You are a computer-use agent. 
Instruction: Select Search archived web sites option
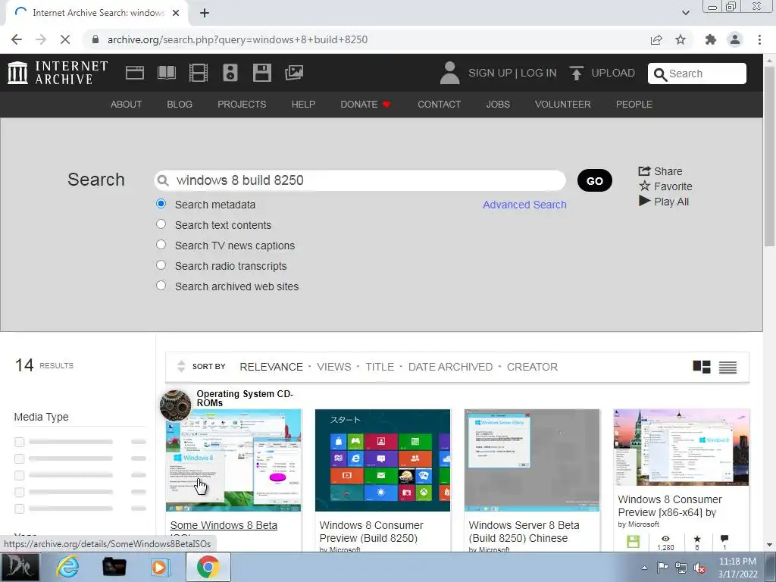pos(161,286)
